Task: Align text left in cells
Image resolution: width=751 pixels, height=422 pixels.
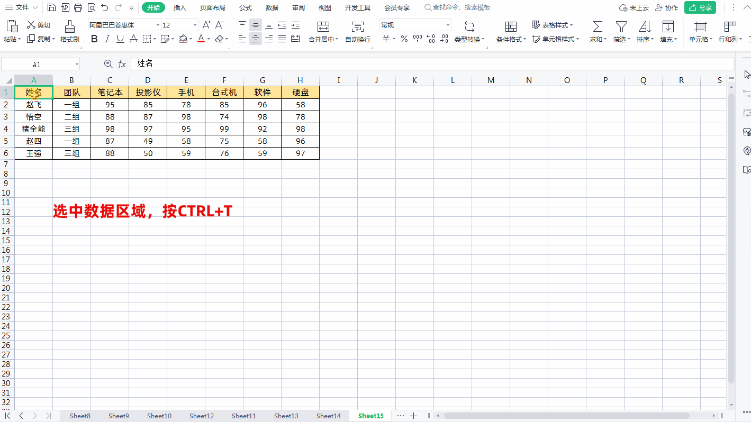Action: pos(242,39)
